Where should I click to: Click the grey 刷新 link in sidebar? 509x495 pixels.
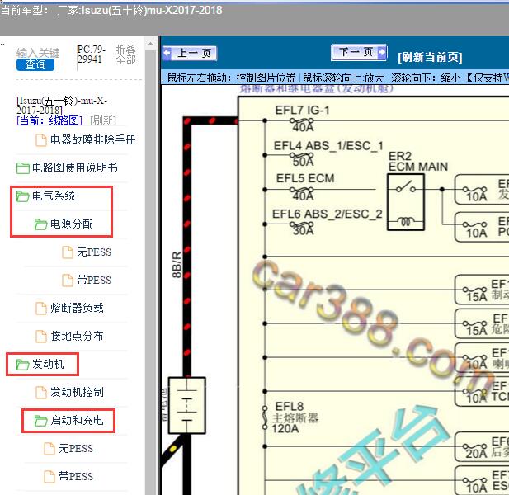pos(103,120)
